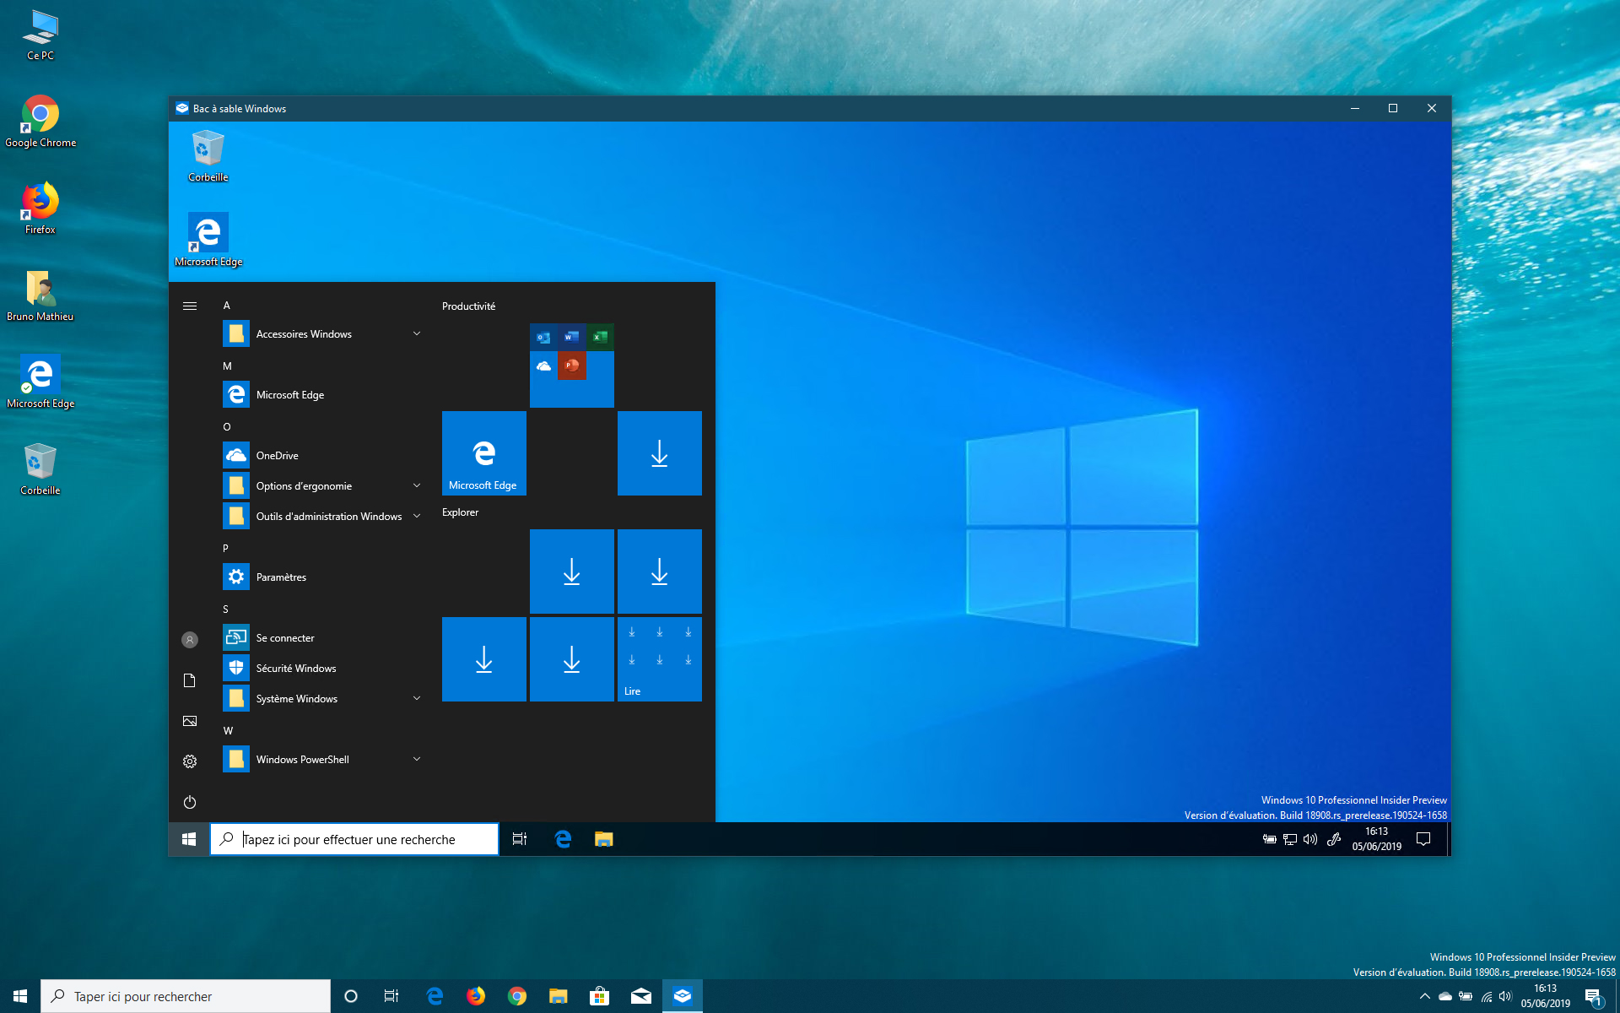The image size is (1620, 1013).
Task: Open the Microsoft Edge tile
Action: pyautogui.click(x=484, y=453)
